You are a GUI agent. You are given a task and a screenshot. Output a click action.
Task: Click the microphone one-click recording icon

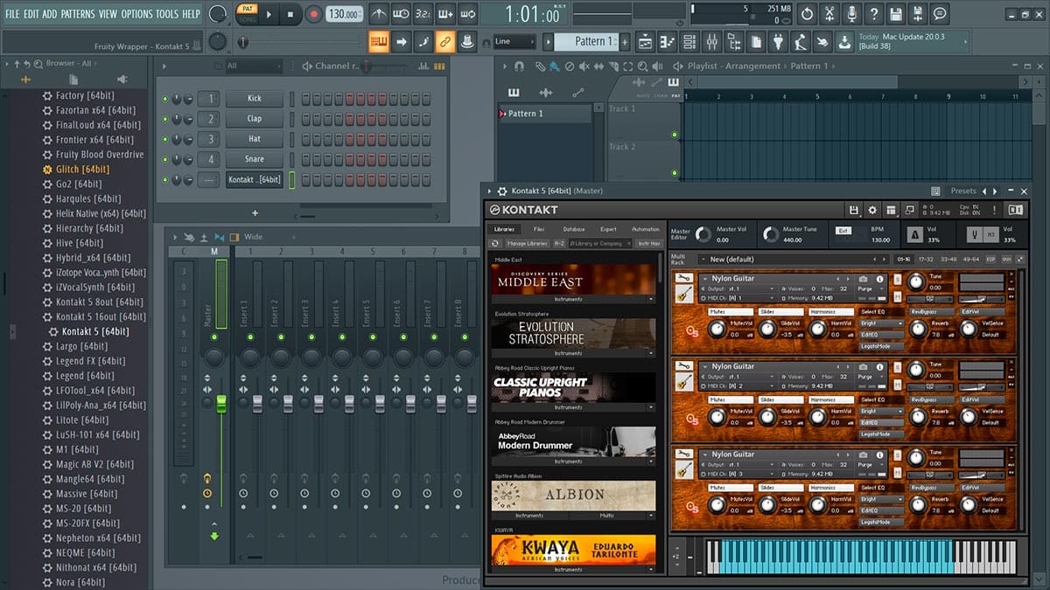pos(851,14)
